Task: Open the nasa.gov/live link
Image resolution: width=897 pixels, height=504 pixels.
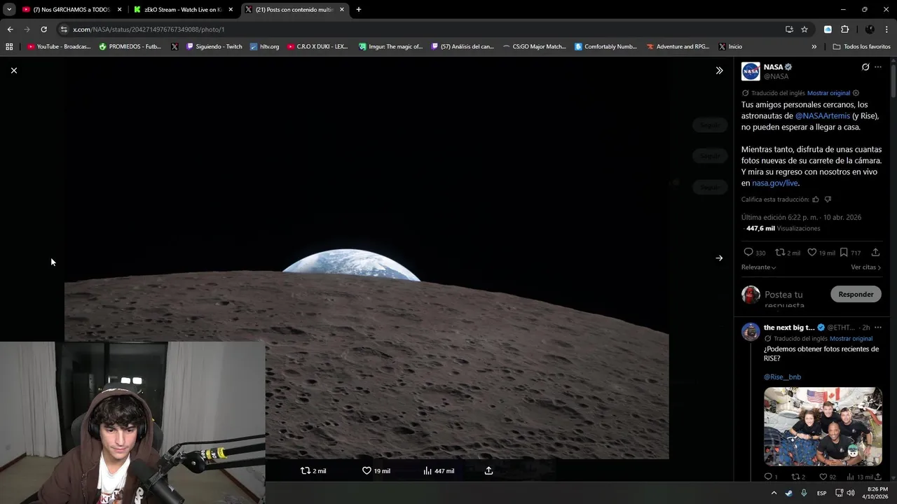Action: click(775, 183)
